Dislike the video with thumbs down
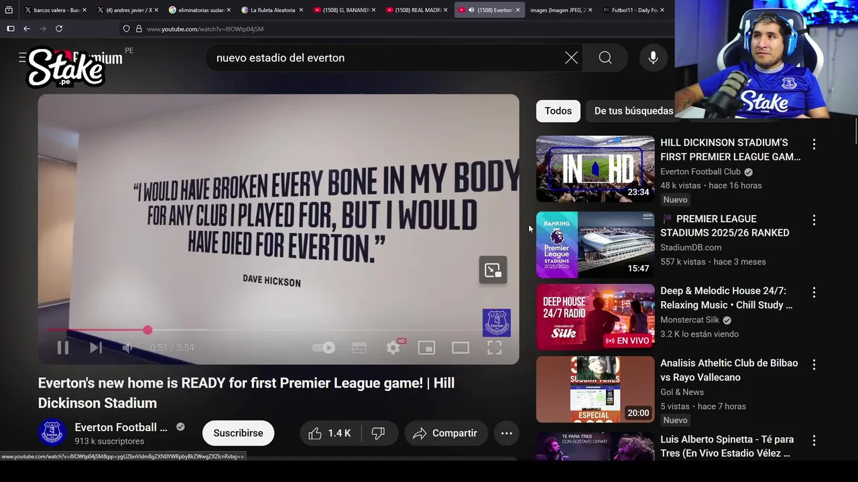Screen dimensions: 858x482 pos(379,433)
